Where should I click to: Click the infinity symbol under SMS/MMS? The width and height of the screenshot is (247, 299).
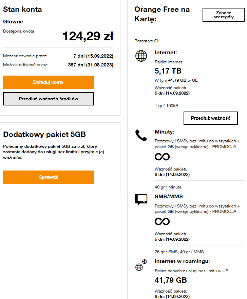pyautogui.click(x=162, y=221)
